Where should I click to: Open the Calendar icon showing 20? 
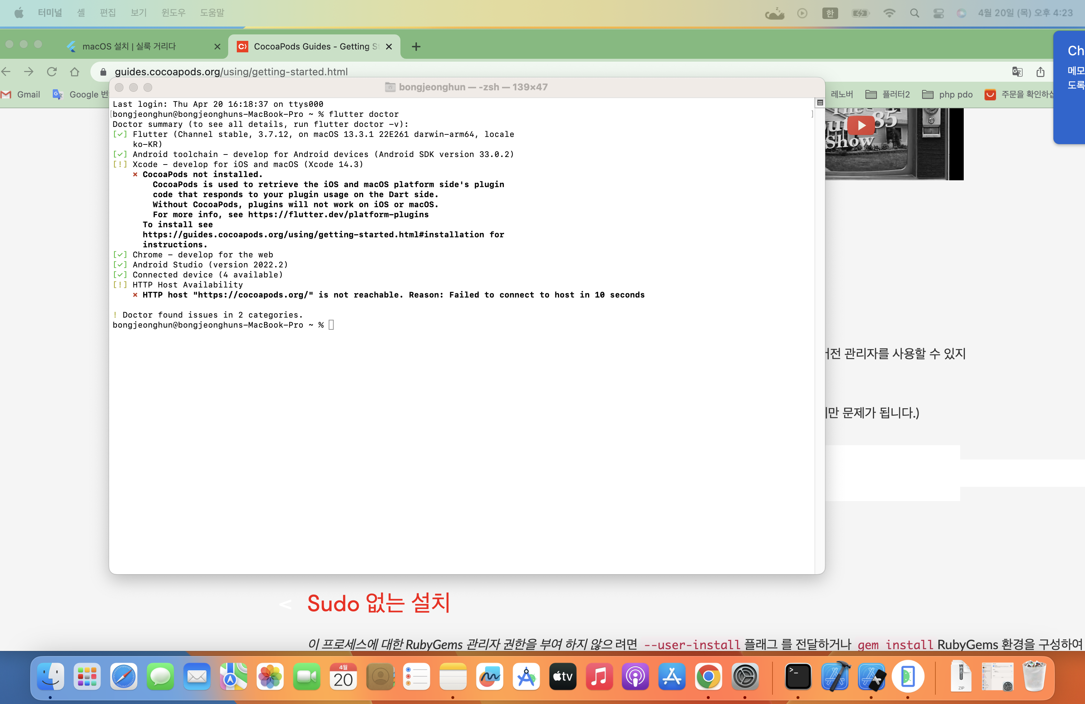click(x=343, y=677)
